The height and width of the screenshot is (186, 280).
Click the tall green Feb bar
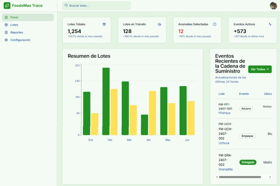(x=106, y=101)
